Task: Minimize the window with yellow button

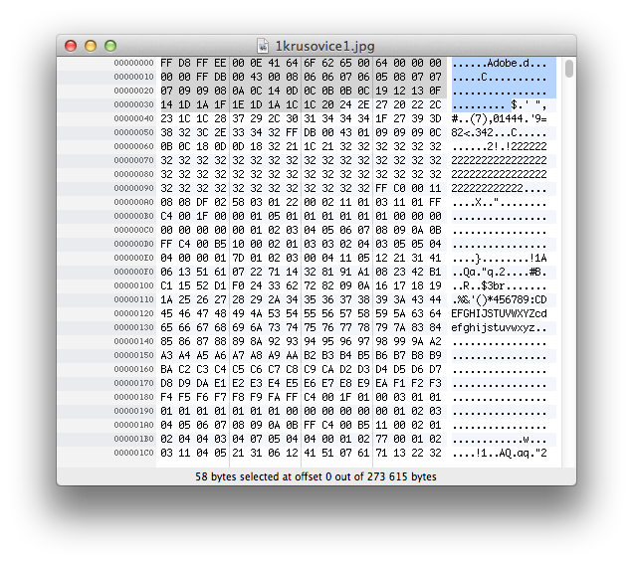Action: [x=91, y=46]
